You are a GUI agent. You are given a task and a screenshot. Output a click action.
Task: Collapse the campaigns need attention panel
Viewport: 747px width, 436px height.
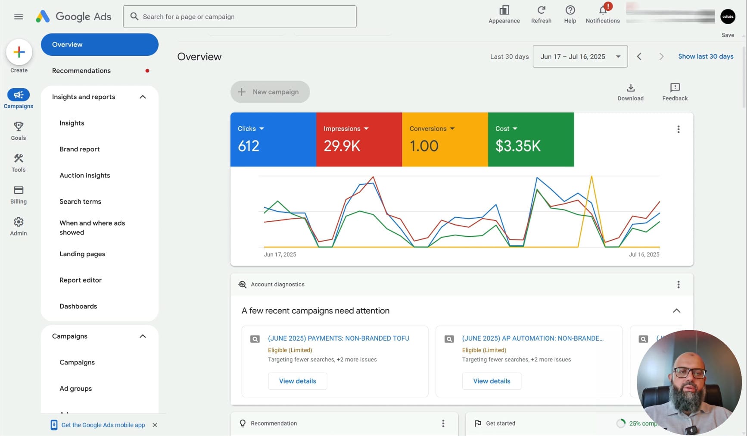coord(676,311)
